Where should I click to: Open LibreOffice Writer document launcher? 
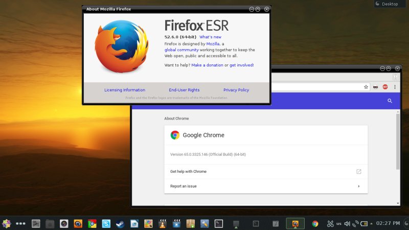point(134,223)
